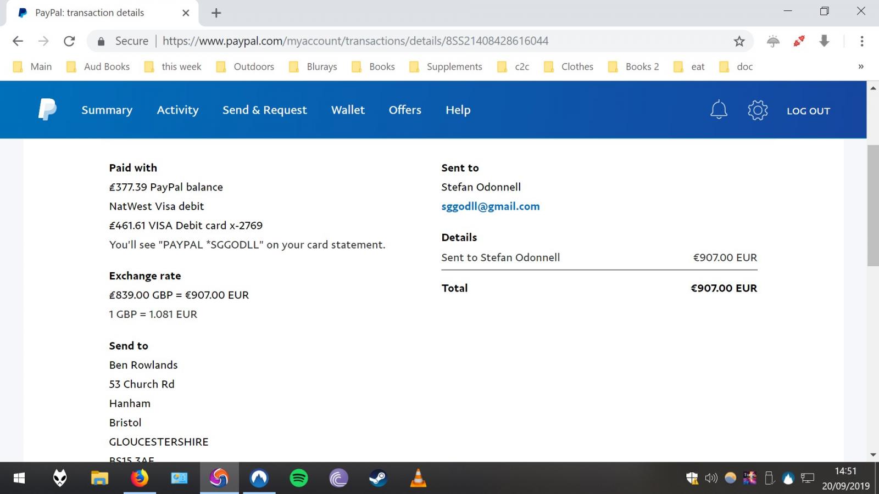Select '£377.39 PayPal balance' text
This screenshot has width=879, height=494.
point(166,187)
